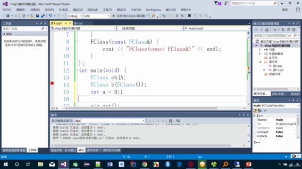Click the Open File folder icon
The image size is (302, 169).
point(32,16)
